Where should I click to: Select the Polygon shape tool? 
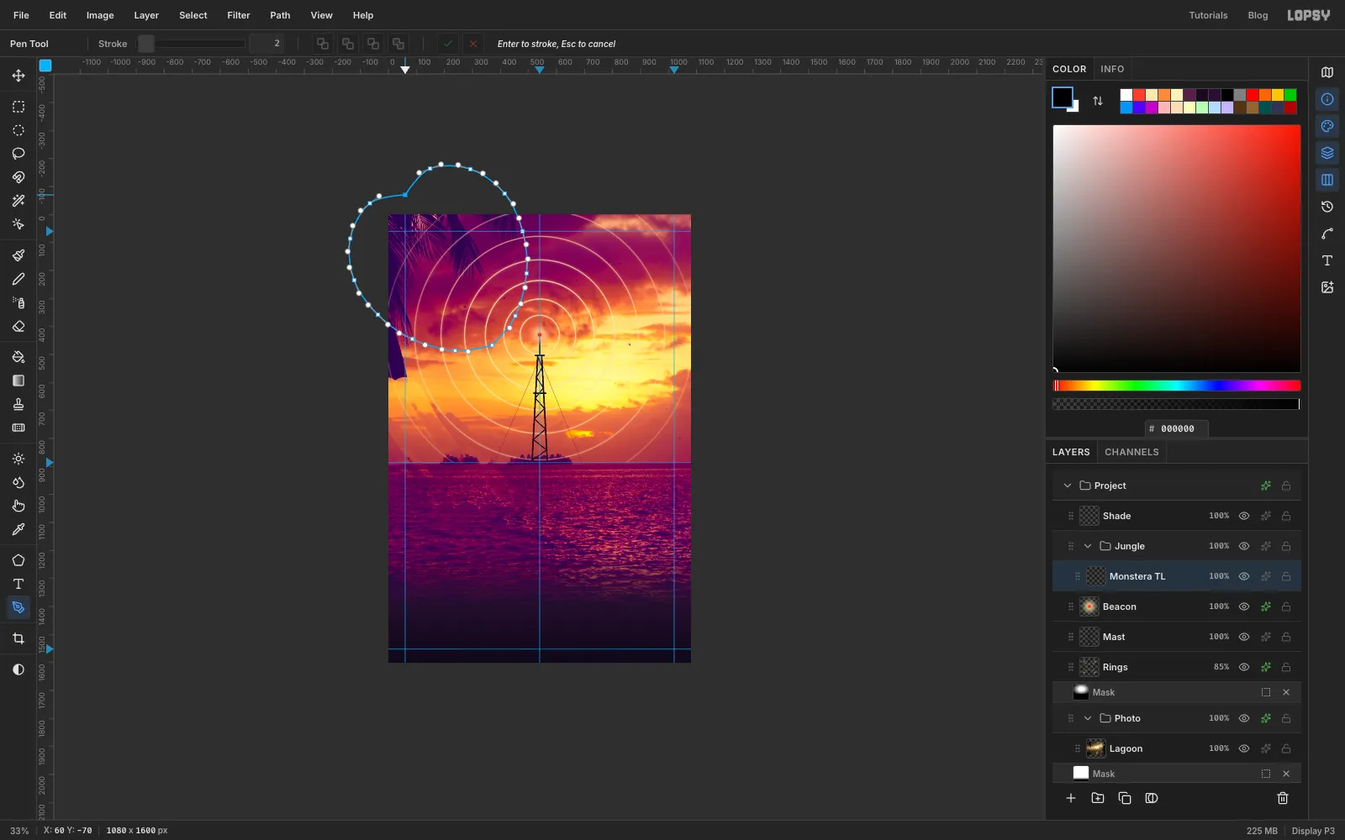[x=18, y=560]
